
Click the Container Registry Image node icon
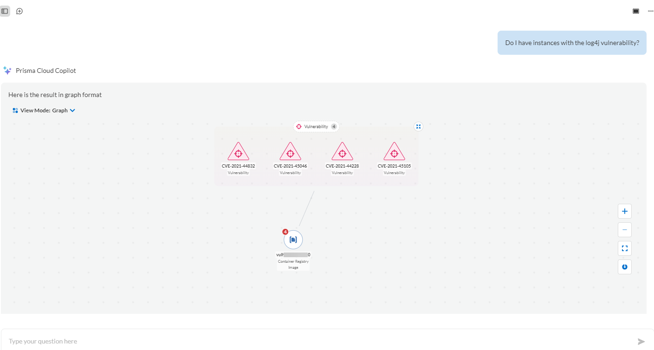[x=293, y=240]
